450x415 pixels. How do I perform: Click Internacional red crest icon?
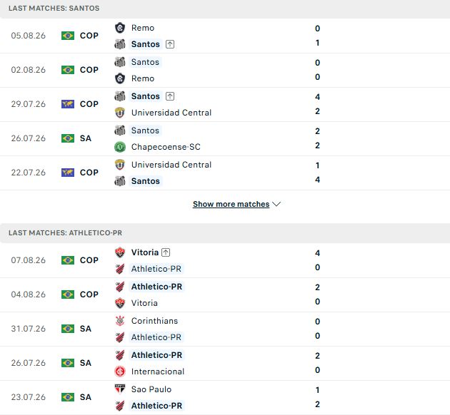point(120,372)
